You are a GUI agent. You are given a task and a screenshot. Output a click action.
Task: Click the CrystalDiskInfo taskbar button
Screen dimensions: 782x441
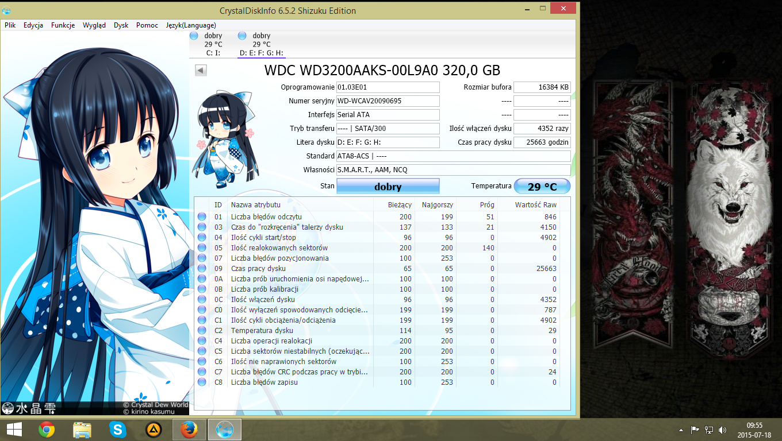(x=225, y=430)
